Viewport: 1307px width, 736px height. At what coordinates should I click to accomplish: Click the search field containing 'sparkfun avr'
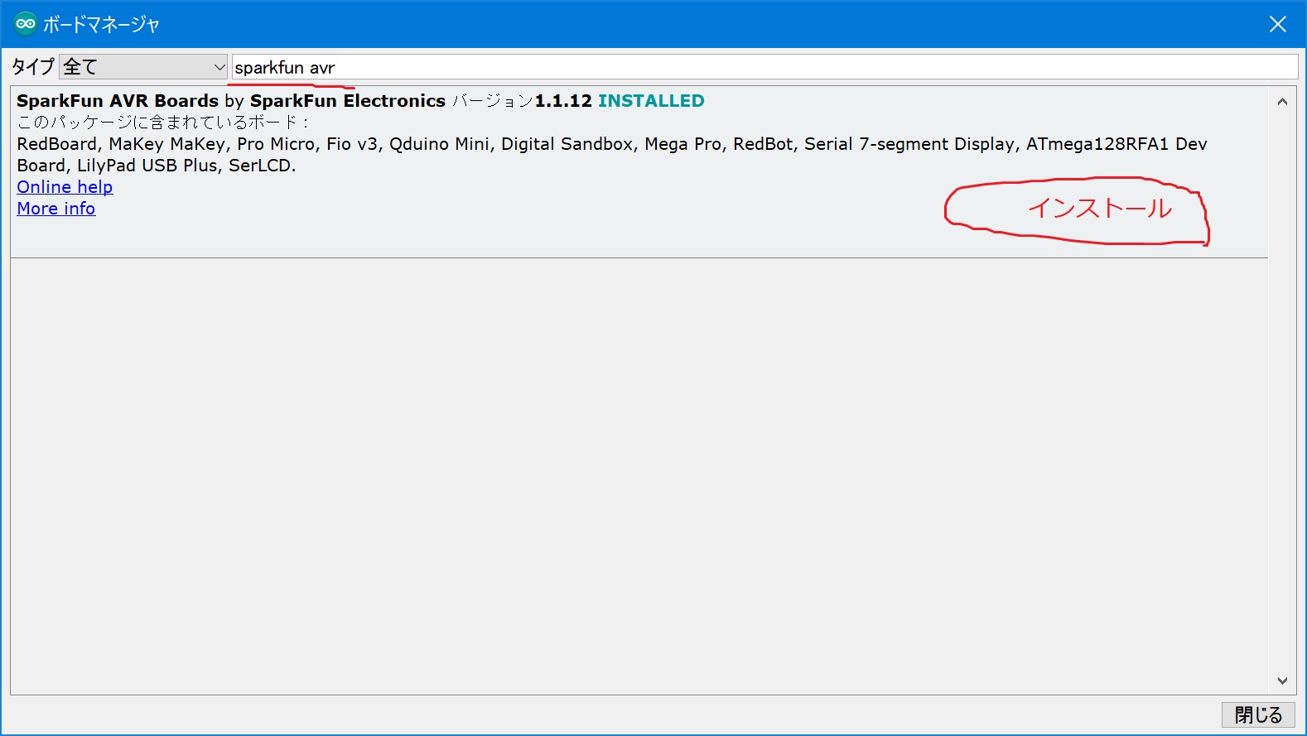(764, 67)
